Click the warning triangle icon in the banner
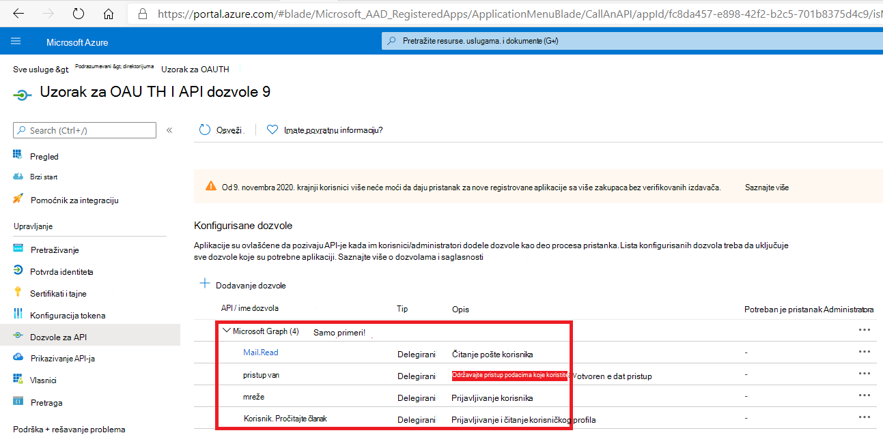 point(211,186)
